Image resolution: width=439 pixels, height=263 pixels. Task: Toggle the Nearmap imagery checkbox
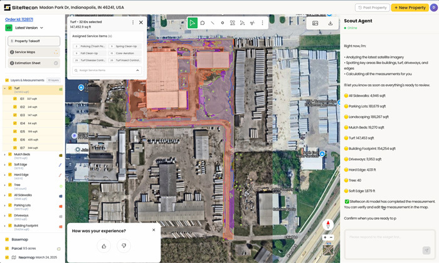pos(7,257)
